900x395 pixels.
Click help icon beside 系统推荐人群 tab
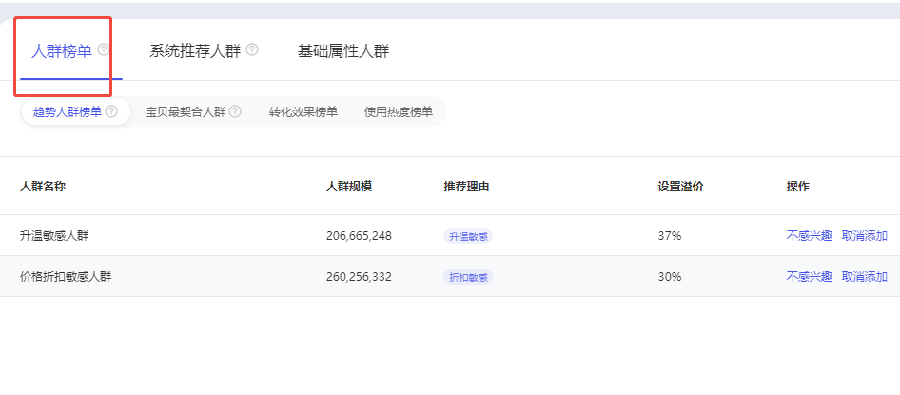click(x=252, y=50)
